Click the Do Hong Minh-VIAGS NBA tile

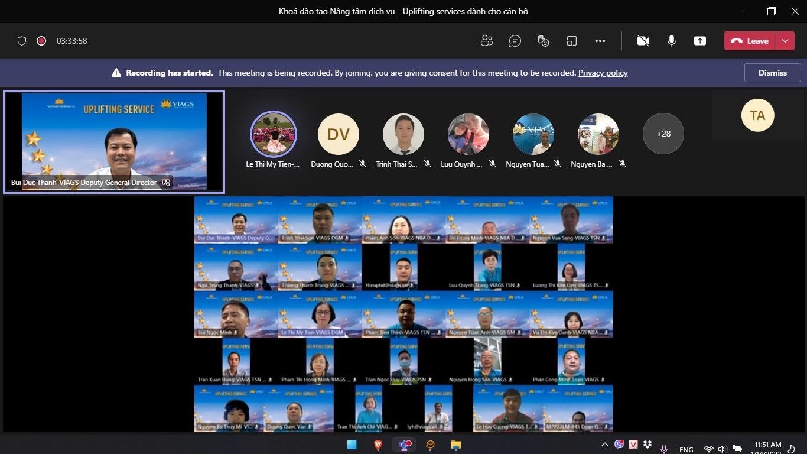point(488,220)
